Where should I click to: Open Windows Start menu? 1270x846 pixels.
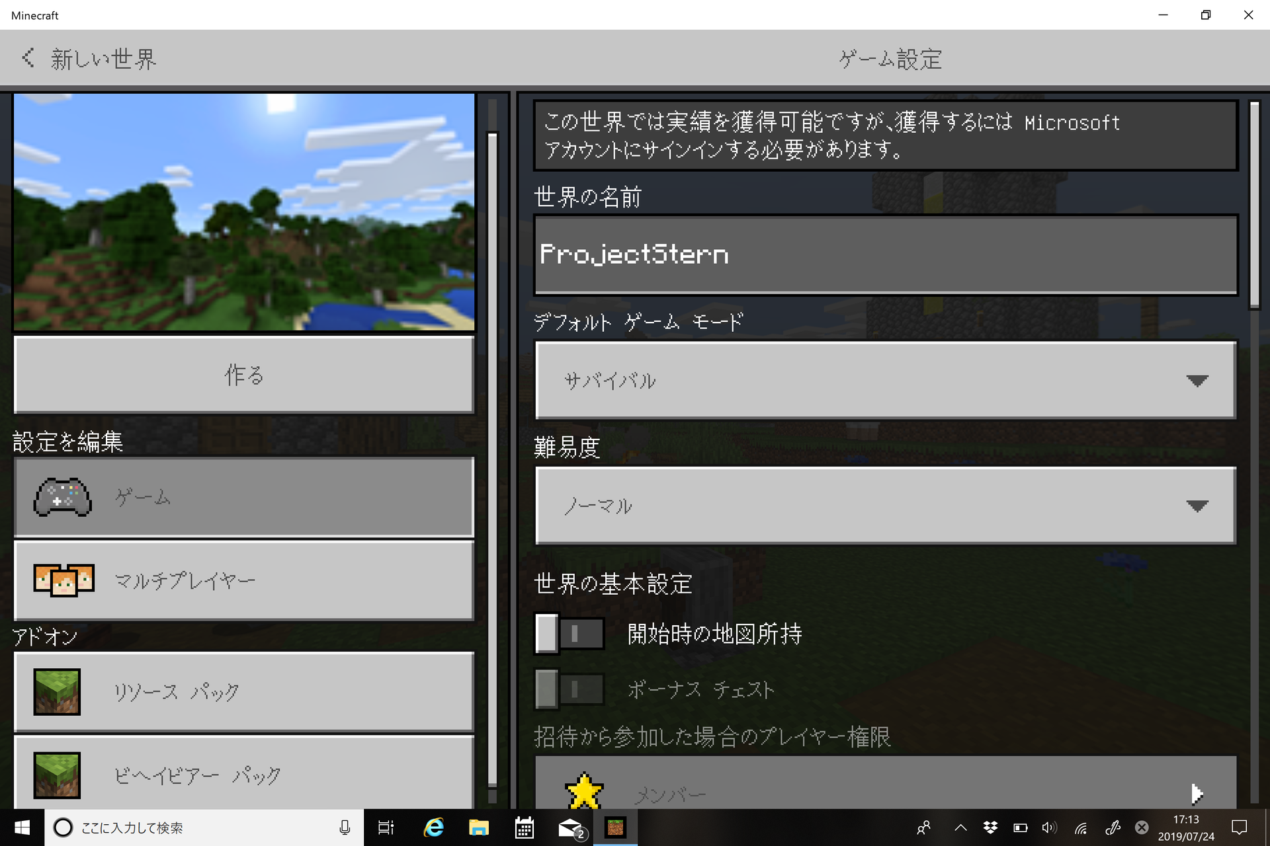point(22,827)
